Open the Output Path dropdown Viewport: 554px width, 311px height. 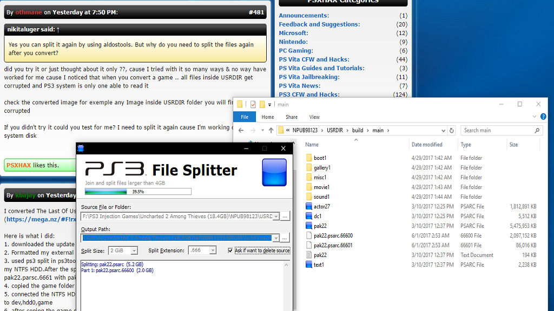276,238
